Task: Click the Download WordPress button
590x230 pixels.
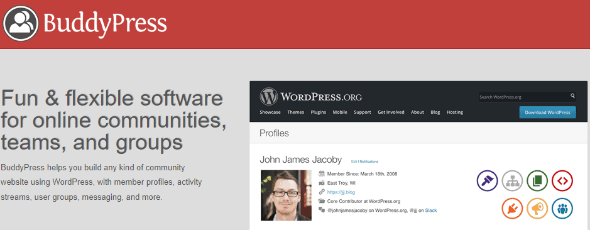Action: (547, 112)
